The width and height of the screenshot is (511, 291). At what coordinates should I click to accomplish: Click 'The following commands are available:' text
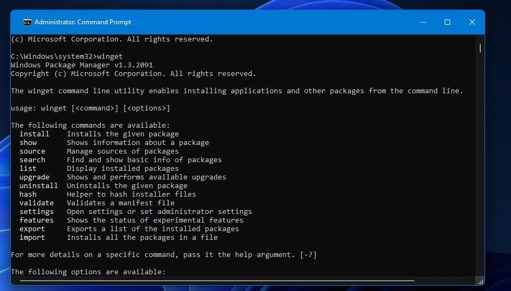(x=90, y=126)
